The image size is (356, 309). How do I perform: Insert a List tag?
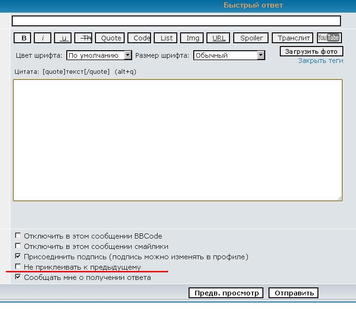click(166, 38)
